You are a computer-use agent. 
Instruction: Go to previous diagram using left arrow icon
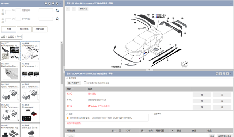(220, 74)
